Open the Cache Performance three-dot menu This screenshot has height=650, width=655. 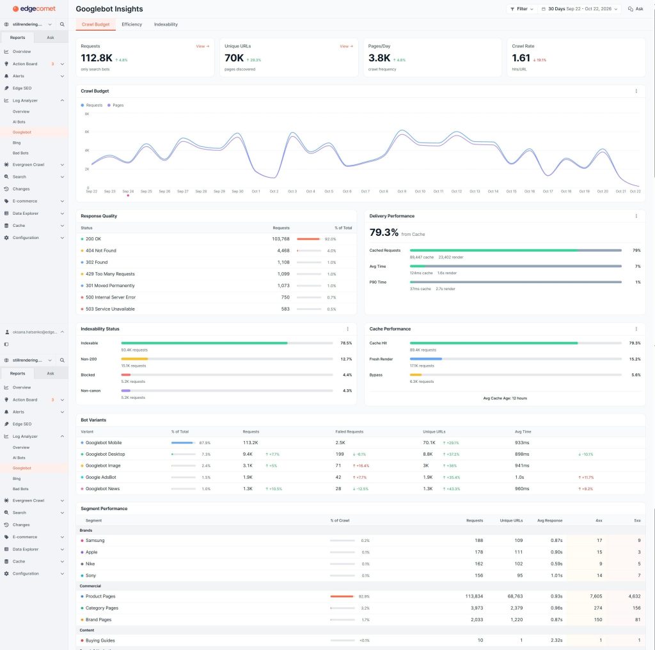click(x=636, y=329)
